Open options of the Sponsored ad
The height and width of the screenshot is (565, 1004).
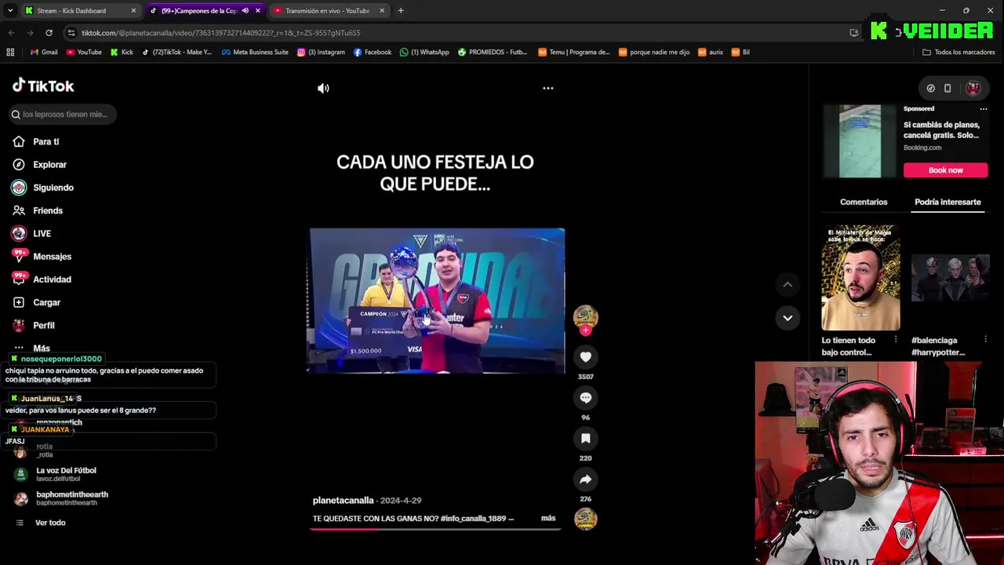point(983,109)
